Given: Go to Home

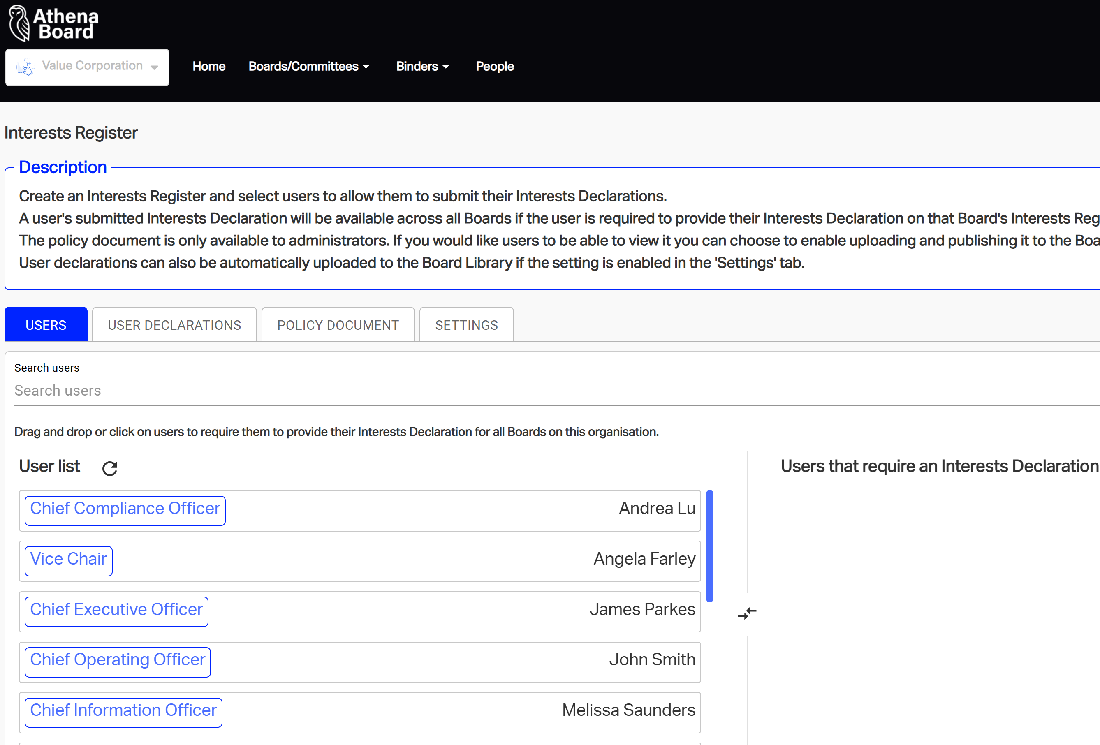Looking at the screenshot, I should (x=209, y=66).
